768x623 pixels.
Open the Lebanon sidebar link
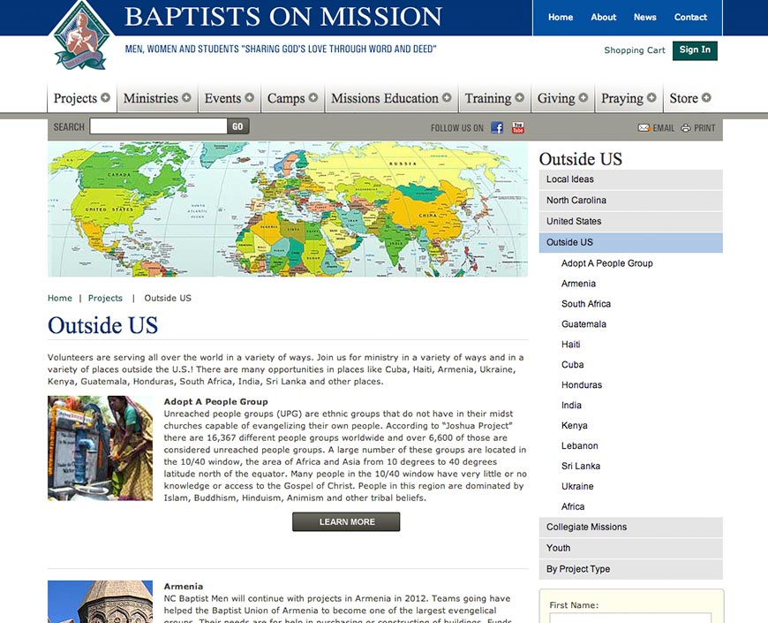tap(579, 446)
